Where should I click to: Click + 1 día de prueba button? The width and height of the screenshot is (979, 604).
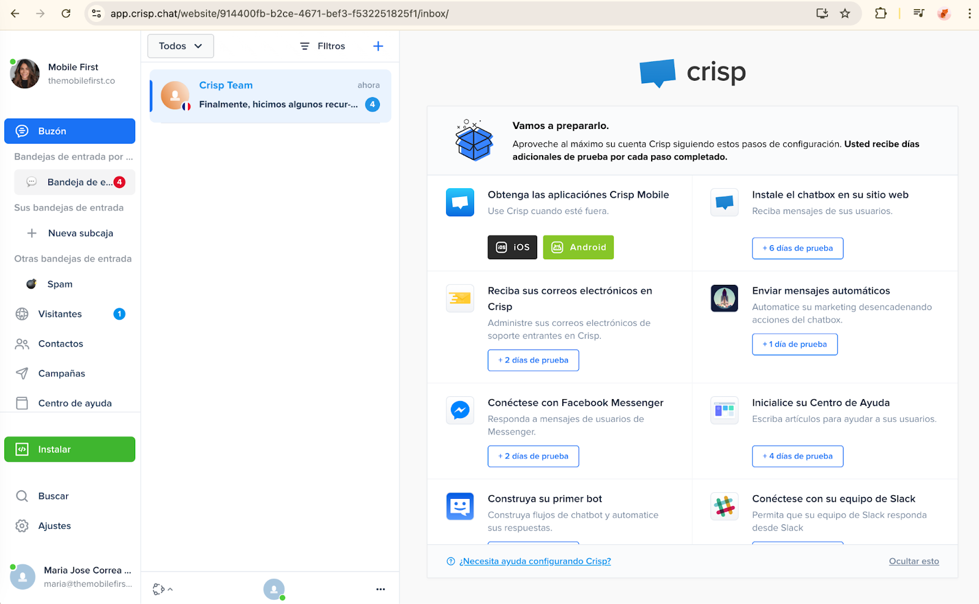(794, 344)
